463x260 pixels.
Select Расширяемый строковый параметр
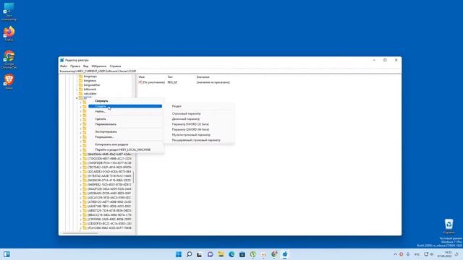pos(199,140)
